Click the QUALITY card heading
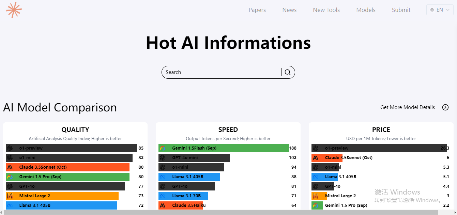Image resolution: width=457 pixels, height=215 pixels. point(75,130)
